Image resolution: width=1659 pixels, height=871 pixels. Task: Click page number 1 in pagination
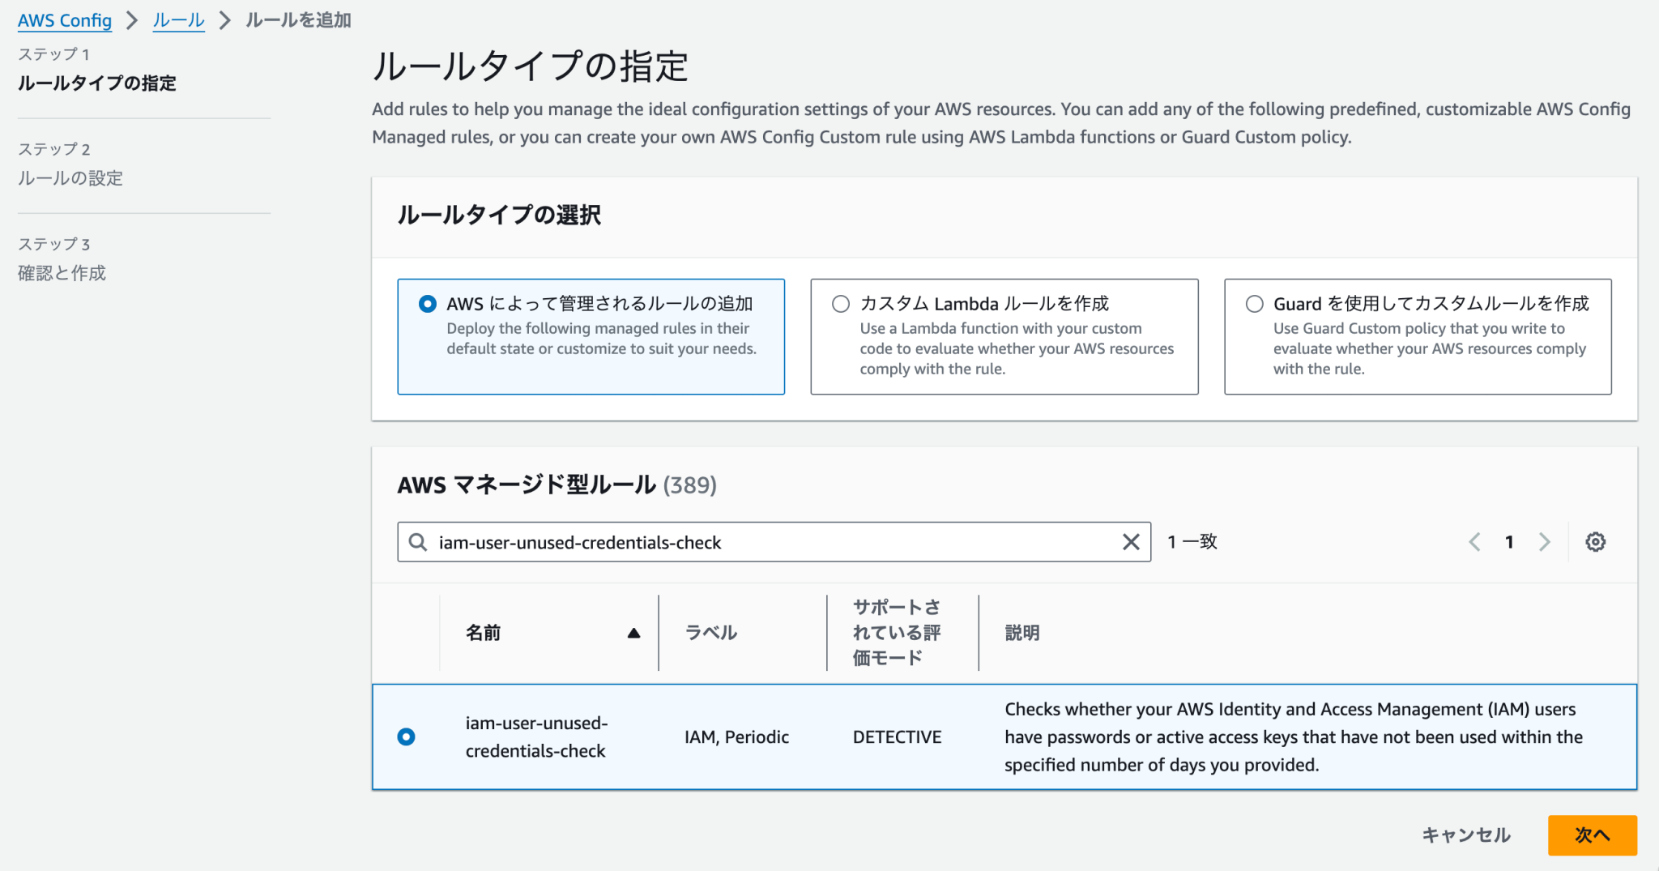coord(1509,541)
